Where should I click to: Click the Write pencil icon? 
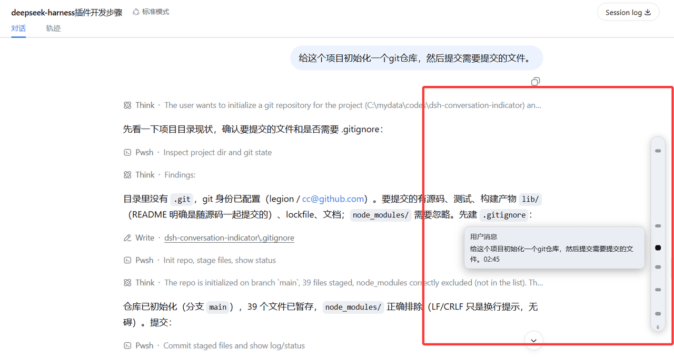tap(127, 238)
